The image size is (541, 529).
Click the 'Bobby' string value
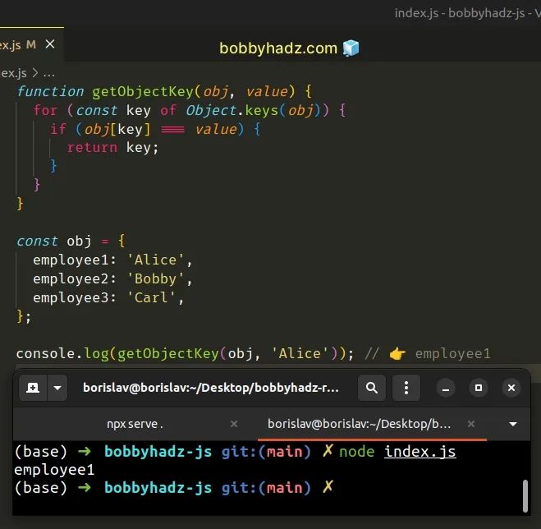[x=156, y=278]
